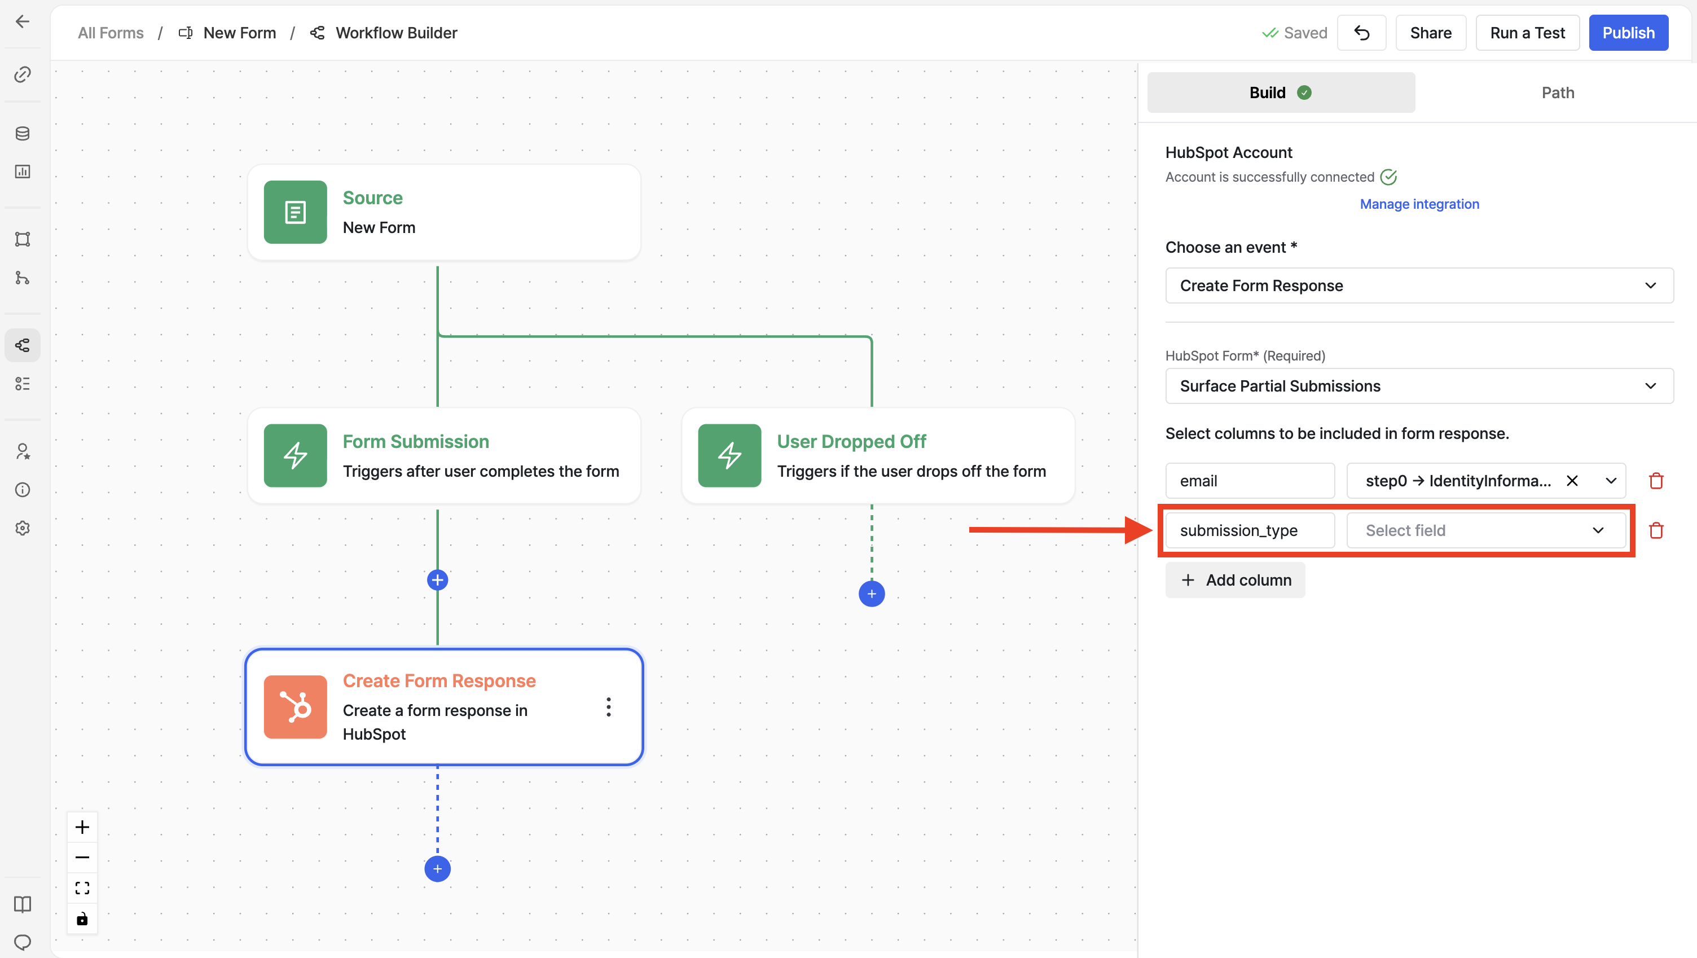Select the Build tab
The width and height of the screenshot is (1697, 958).
click(x=1280, y=93)
